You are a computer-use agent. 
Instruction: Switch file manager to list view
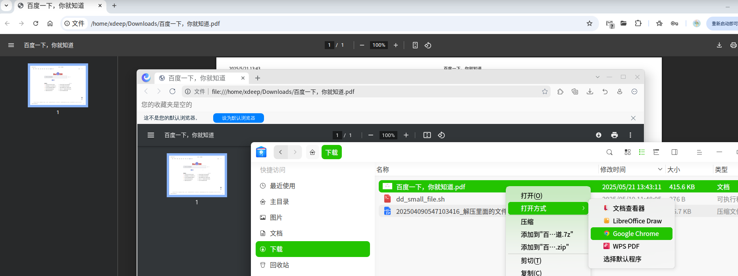point(642,152)
